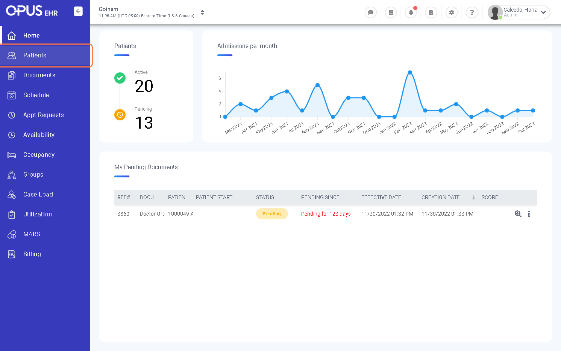Click the Opus EHR logo
The height and width of the screenshot is (351, 561).
click(32, 11)
